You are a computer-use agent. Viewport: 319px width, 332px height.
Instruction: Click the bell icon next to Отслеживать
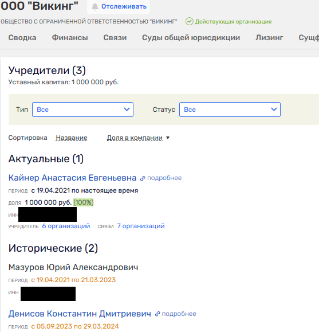pos(94,6)
